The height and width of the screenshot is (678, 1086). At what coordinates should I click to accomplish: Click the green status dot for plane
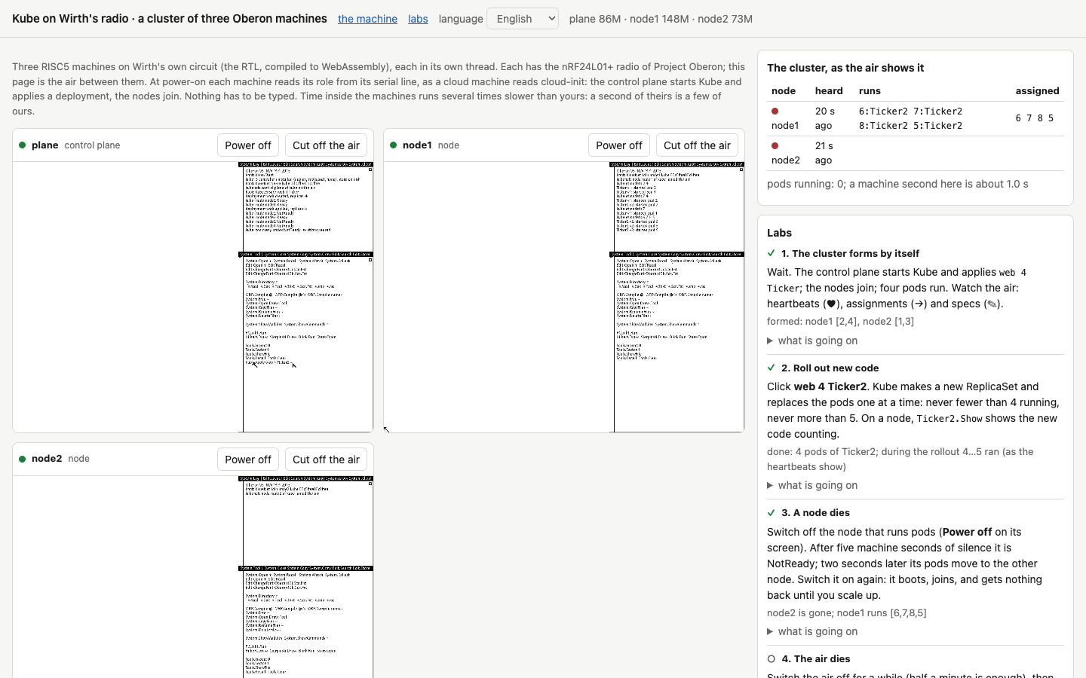pyautogui.click(x=23, y=145)
